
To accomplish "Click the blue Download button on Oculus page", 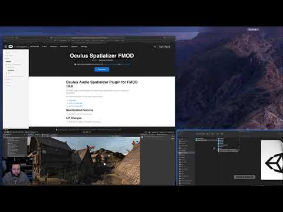I will tap(101, 69).
